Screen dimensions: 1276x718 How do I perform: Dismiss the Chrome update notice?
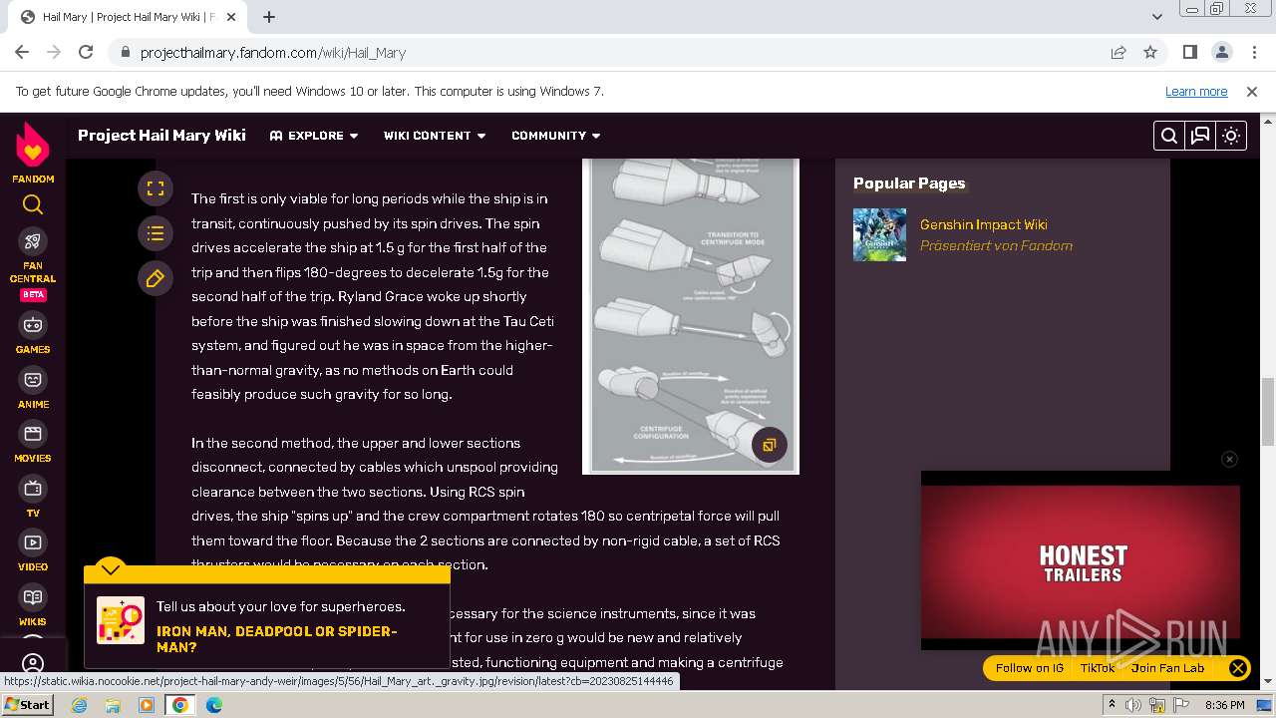click(1252, 91)
